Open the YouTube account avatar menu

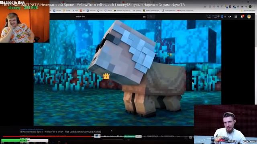click(x=249, y=16)
